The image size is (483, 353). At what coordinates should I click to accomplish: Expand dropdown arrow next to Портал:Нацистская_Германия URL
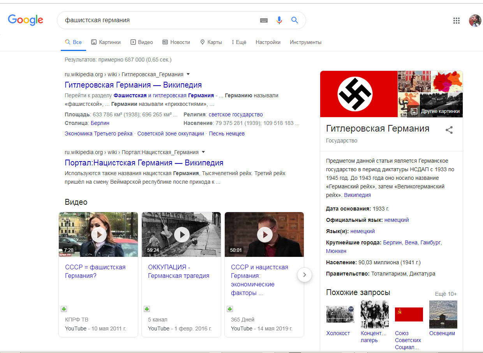203,152
